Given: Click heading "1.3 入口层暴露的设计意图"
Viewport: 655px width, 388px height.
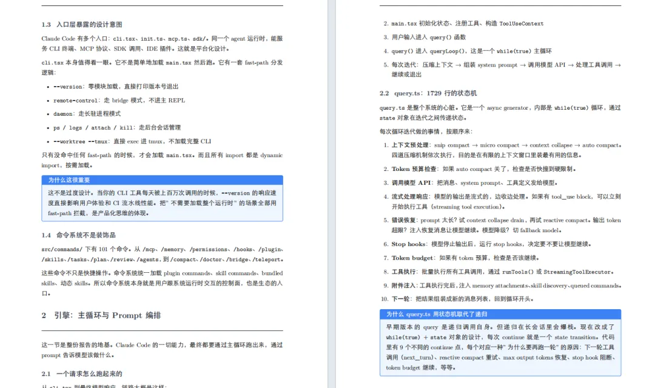Looking at the screenshot, I should point(82,25).
